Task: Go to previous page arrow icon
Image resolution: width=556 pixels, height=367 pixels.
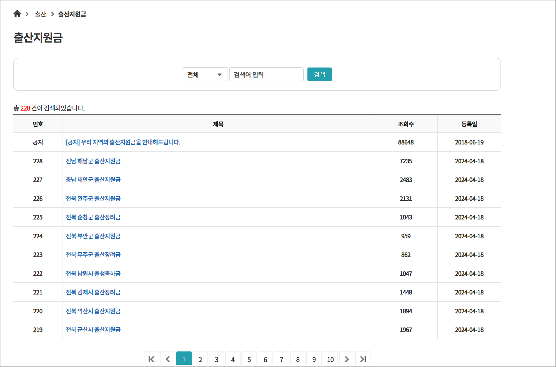Action: coord(168,359)
